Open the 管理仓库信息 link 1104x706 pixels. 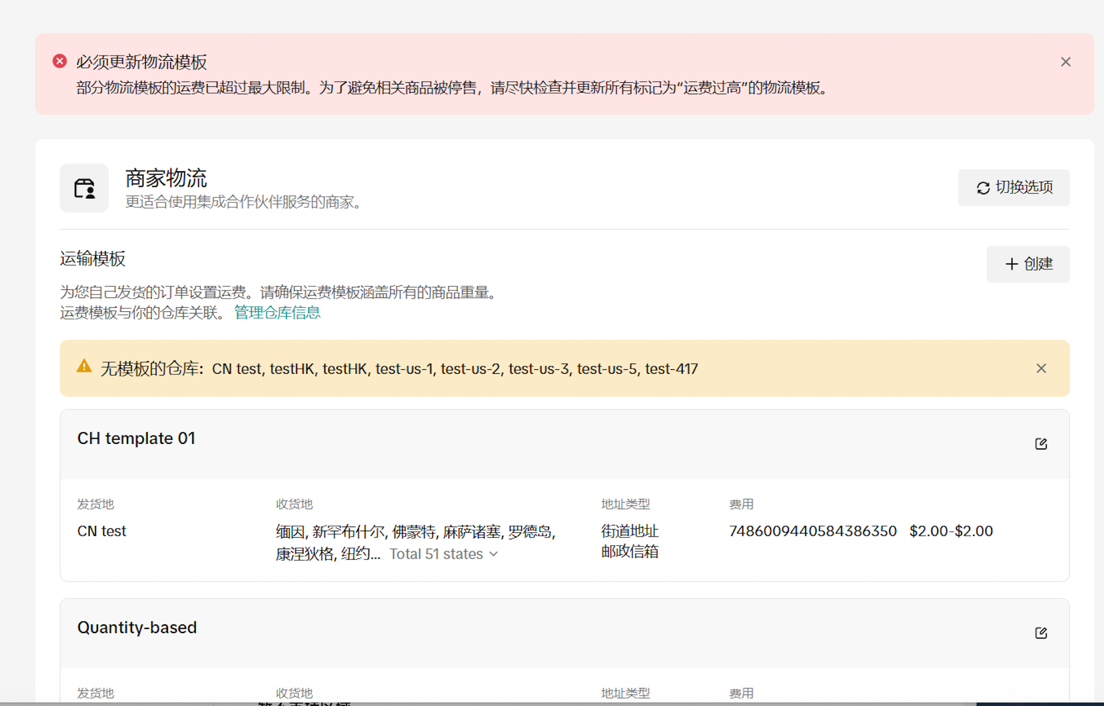click(x=277, y=312)
